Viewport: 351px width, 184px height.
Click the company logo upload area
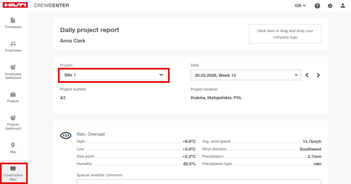click(285, 34)
